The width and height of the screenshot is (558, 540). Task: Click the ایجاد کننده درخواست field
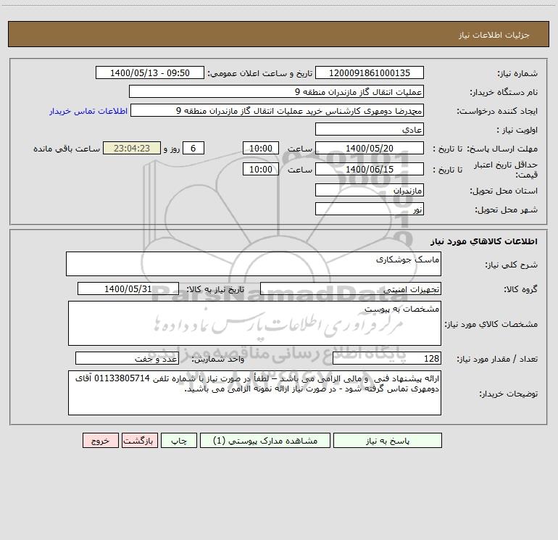click(277, 110)
